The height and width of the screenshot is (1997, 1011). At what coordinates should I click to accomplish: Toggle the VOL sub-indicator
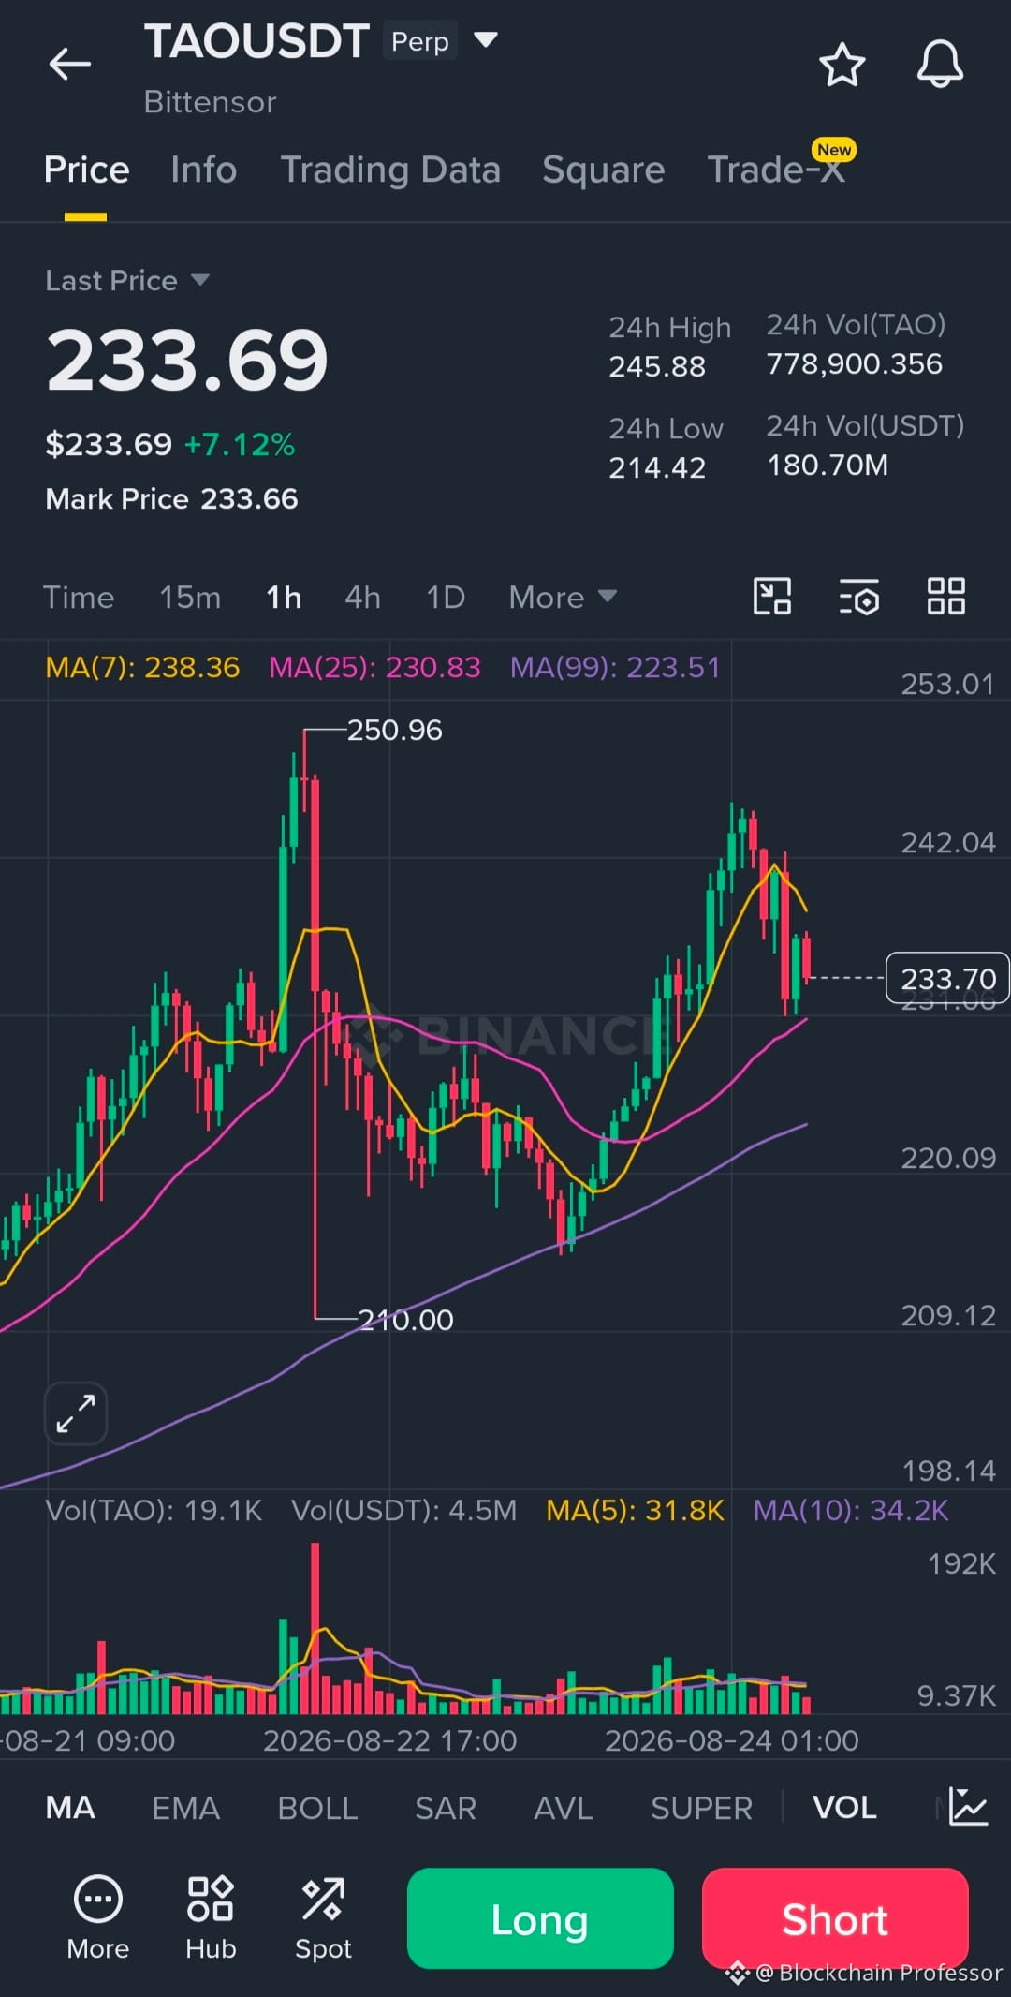pyautogui.click(x=844, y=1808)
